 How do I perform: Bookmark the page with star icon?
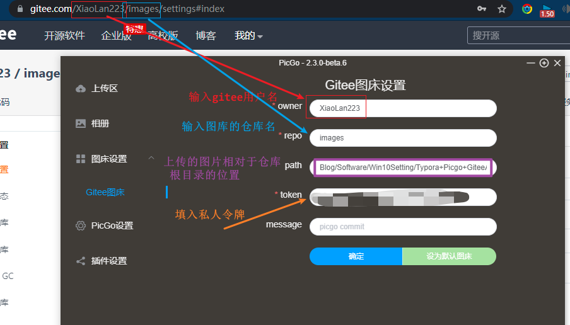[x=502, y=9]
